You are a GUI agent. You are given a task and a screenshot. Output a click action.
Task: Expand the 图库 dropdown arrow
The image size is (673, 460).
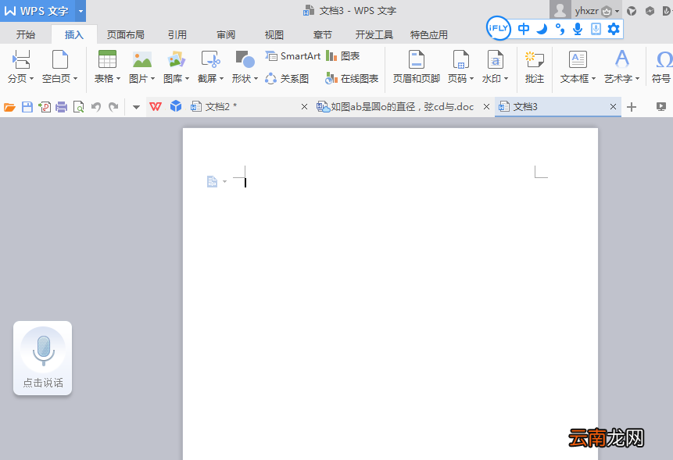(187, 79)
